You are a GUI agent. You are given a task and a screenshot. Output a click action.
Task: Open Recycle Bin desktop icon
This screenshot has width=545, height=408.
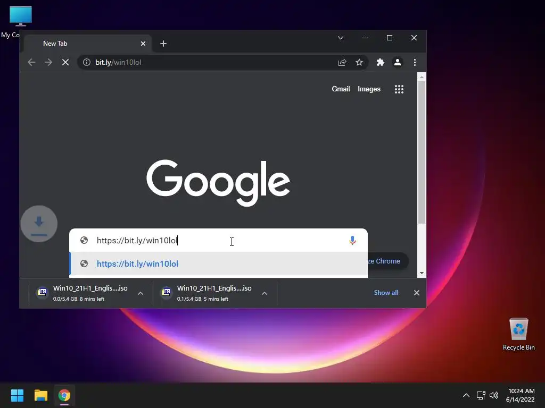[x=518, y=334]
